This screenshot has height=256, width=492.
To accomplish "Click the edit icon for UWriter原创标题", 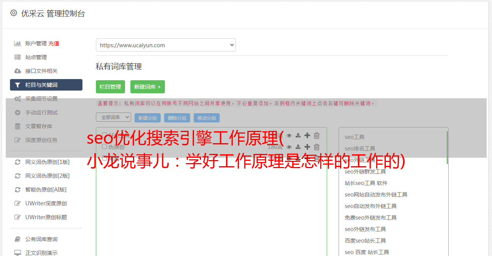I will pyautogui.click(x=17, y=217).
